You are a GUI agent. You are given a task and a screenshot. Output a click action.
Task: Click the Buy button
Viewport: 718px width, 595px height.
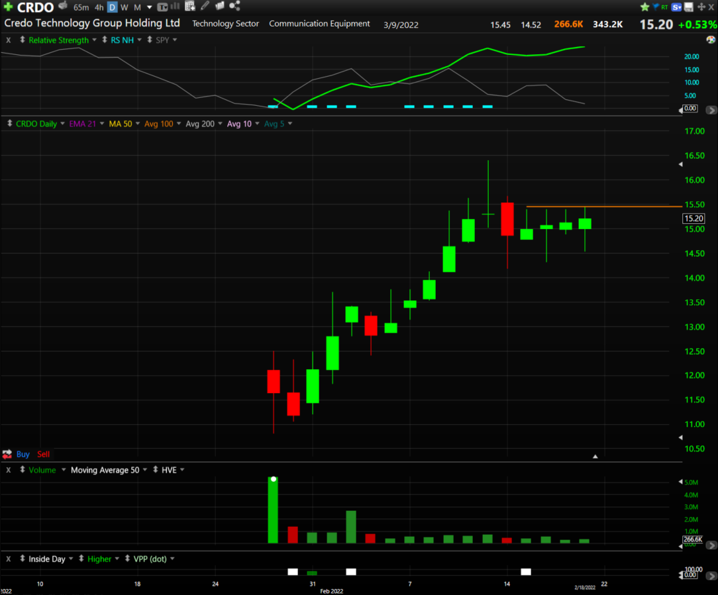click(x=23, y=454)
